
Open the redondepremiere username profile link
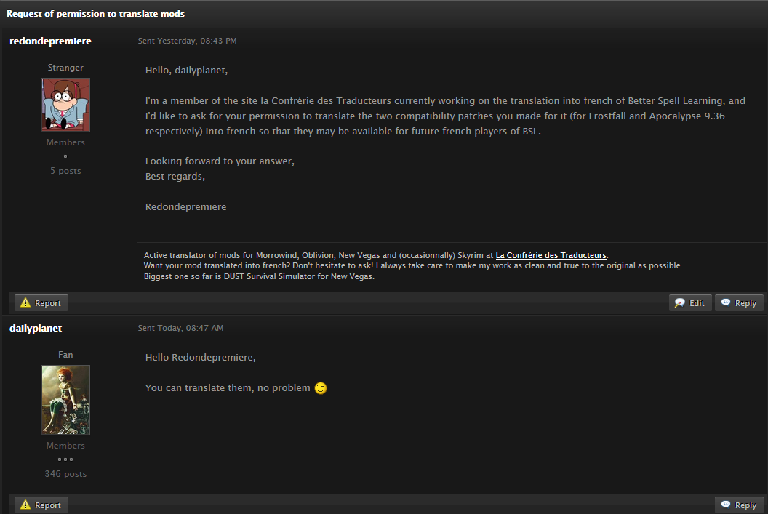(50, 41)
